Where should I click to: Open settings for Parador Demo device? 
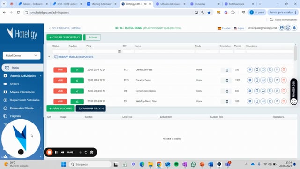pos(250,80)
